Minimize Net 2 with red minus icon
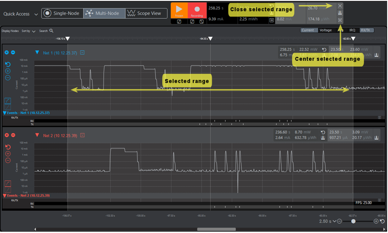388x233 pixels. 13,135
